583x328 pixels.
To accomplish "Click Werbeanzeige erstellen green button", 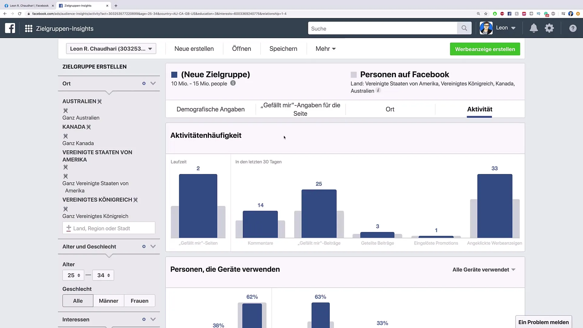I will (x=485, y=49).
